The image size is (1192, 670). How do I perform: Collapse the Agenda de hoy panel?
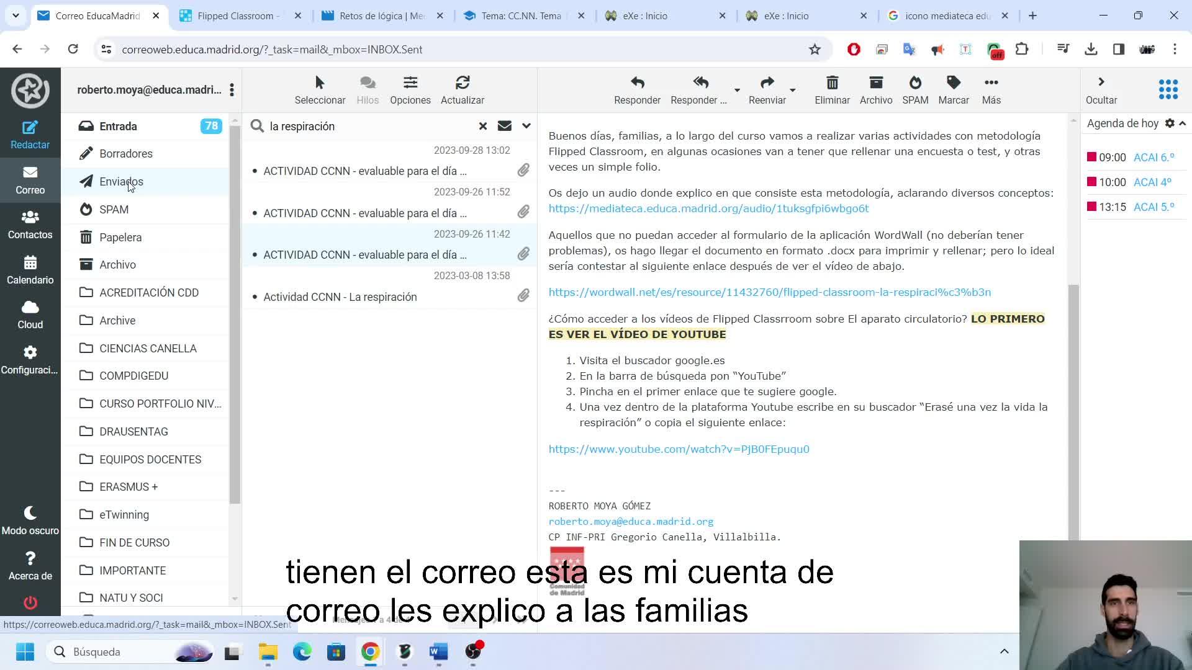(x=1182, y=123)
